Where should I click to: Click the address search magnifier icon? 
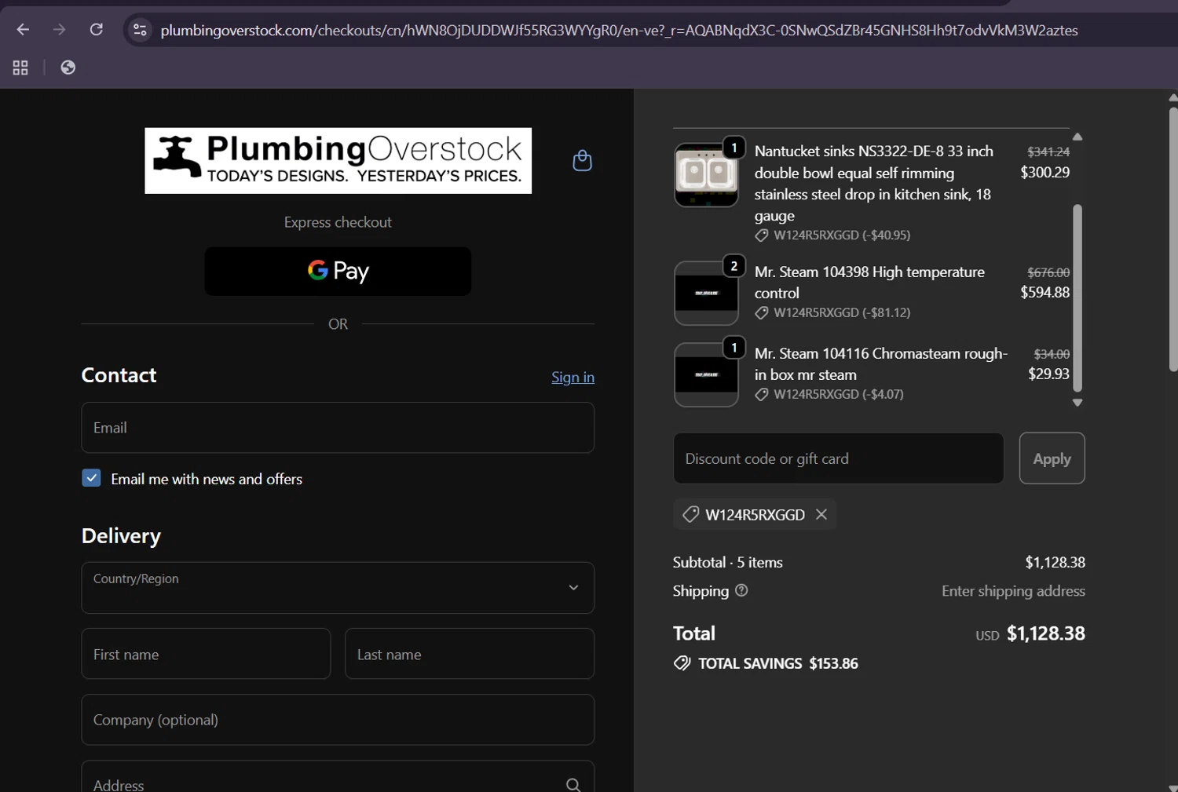click(x=573, y=785)
